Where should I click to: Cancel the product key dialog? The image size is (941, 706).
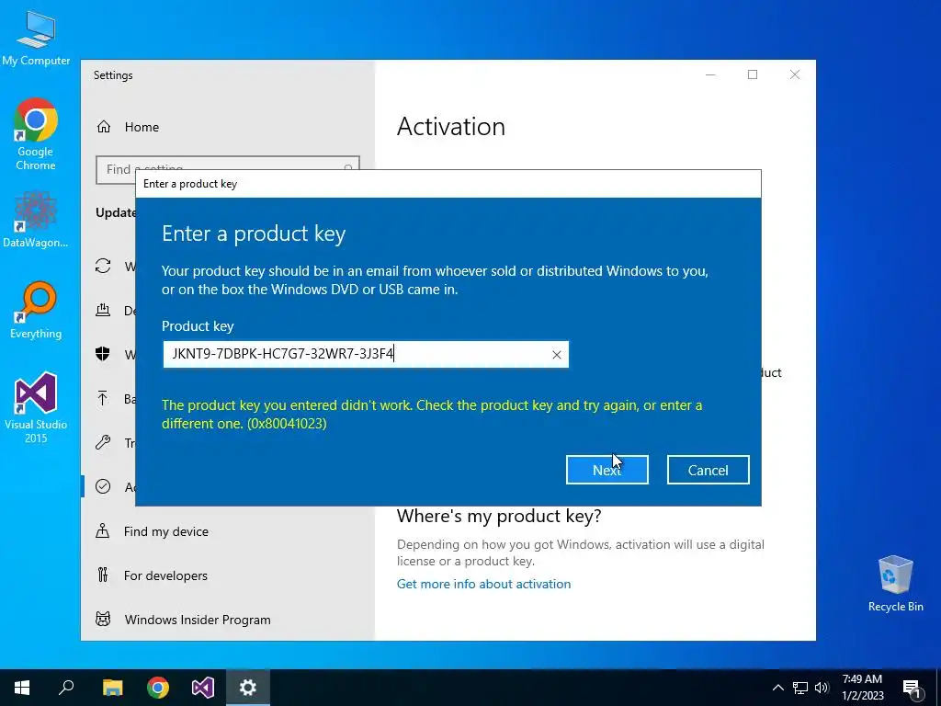tap(709, 470)
